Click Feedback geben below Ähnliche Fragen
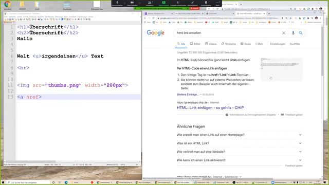Image resolution: width=329 pixels, height=185 pixels. click(294, 165)
